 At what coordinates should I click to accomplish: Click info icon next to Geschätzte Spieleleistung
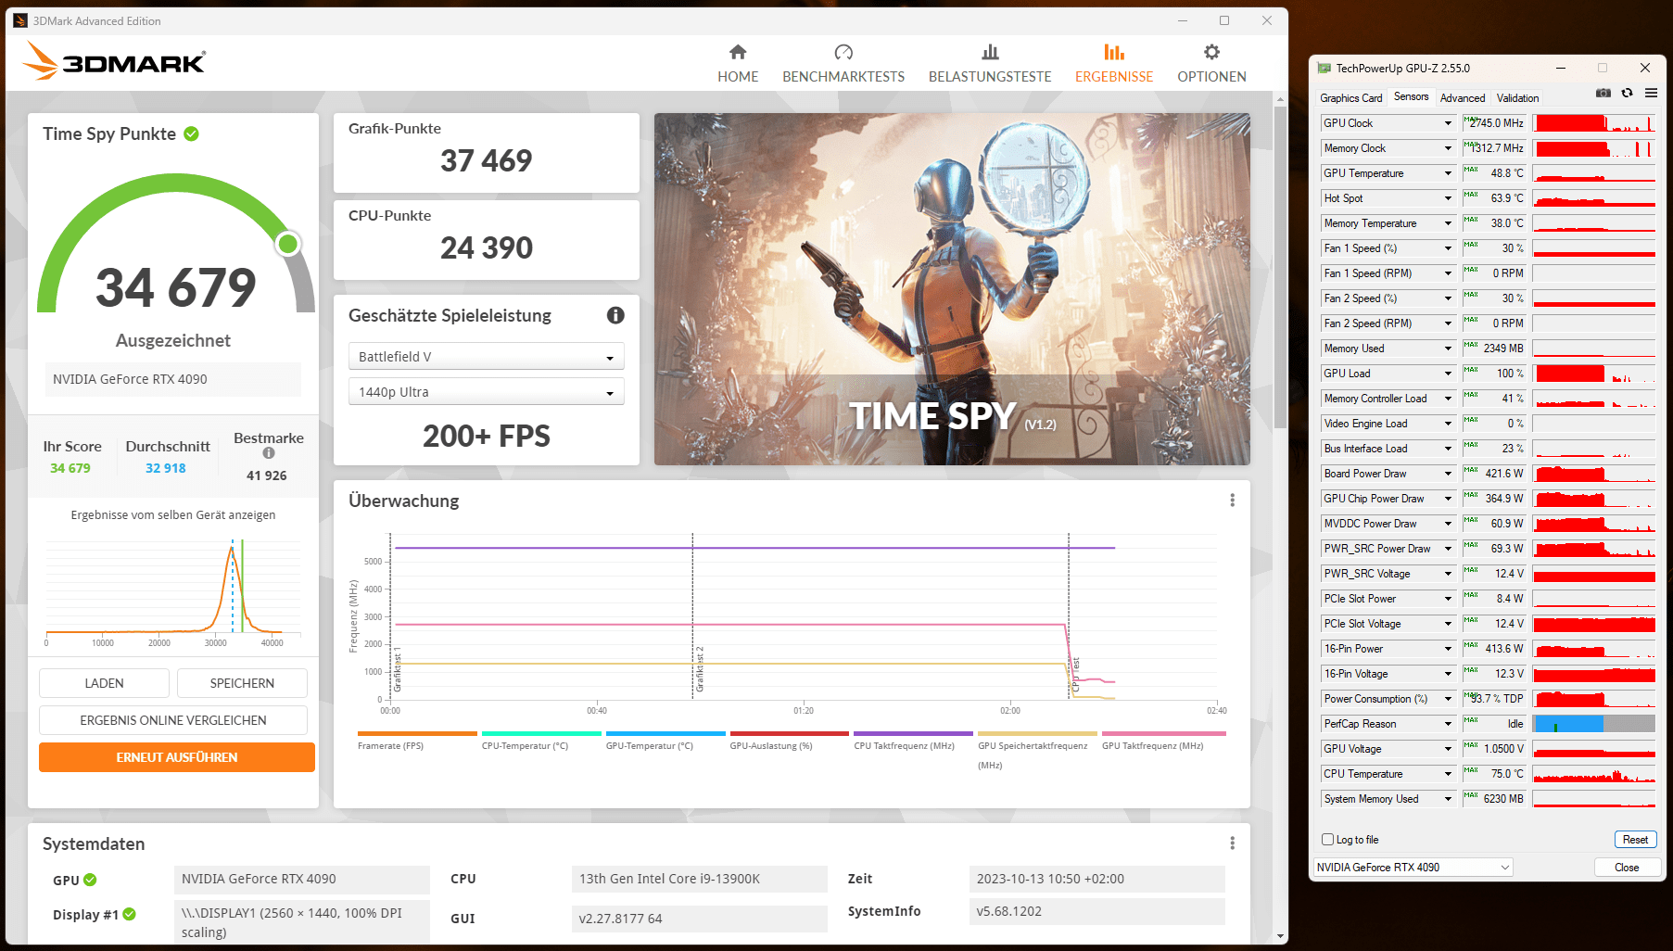(x=615, y=315)
